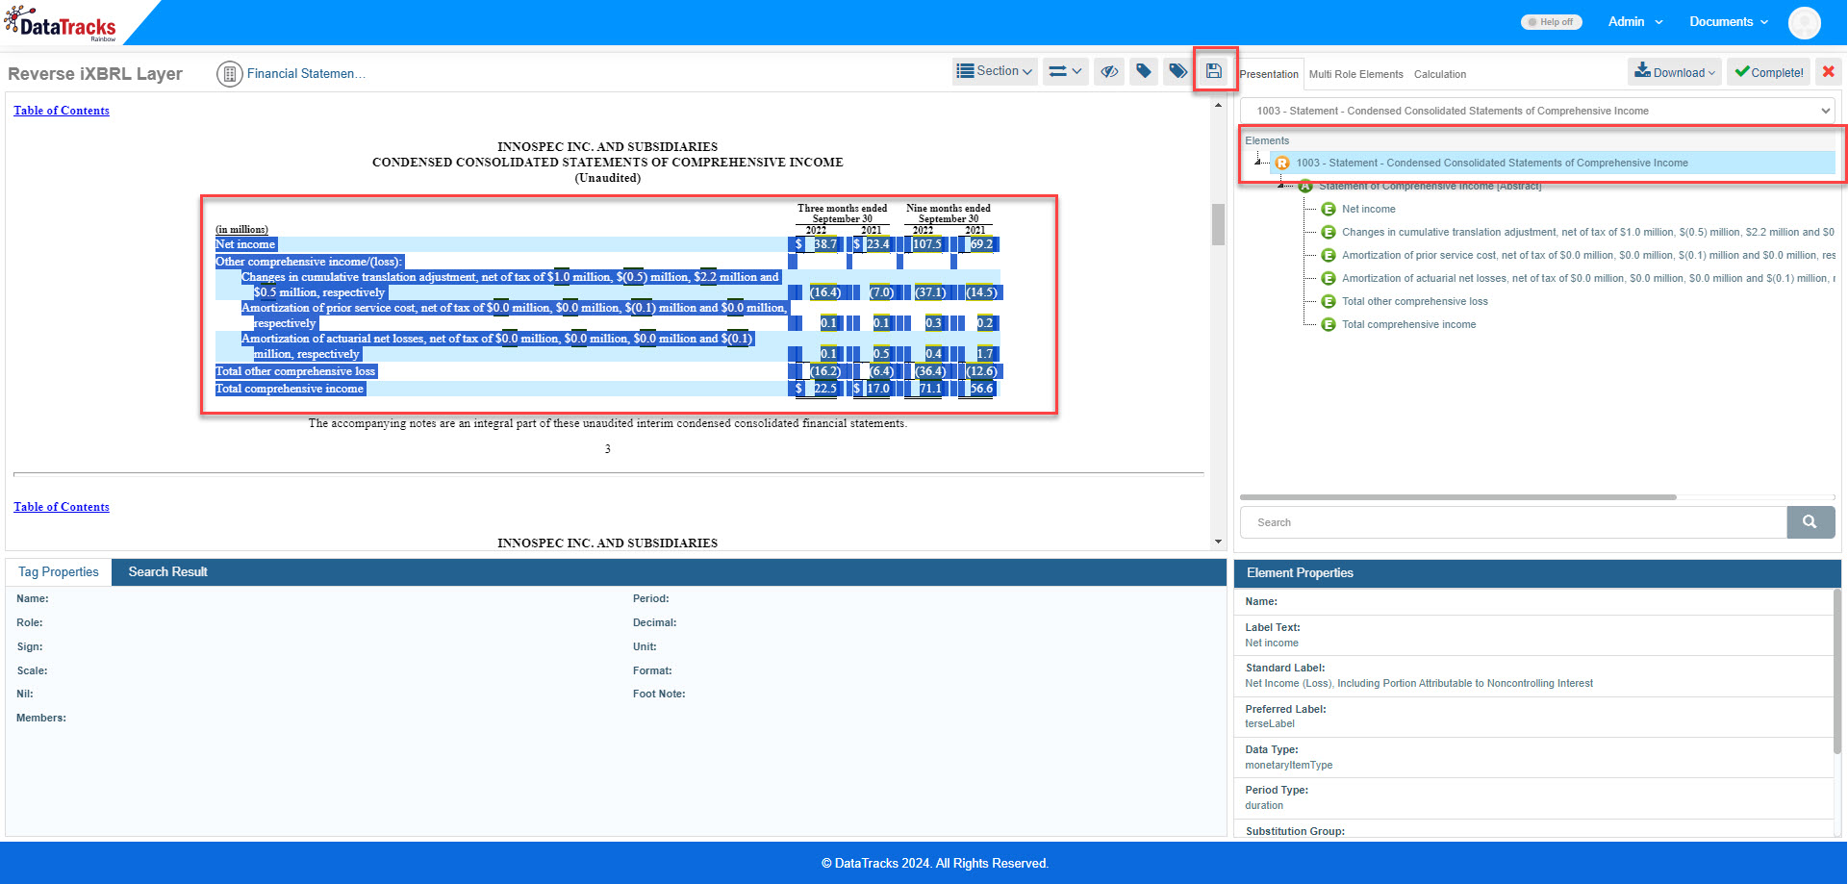The height and width of the screenshot is (884, 1848).
Task: Click the tagged value 69.2
Action: [981, 244]
